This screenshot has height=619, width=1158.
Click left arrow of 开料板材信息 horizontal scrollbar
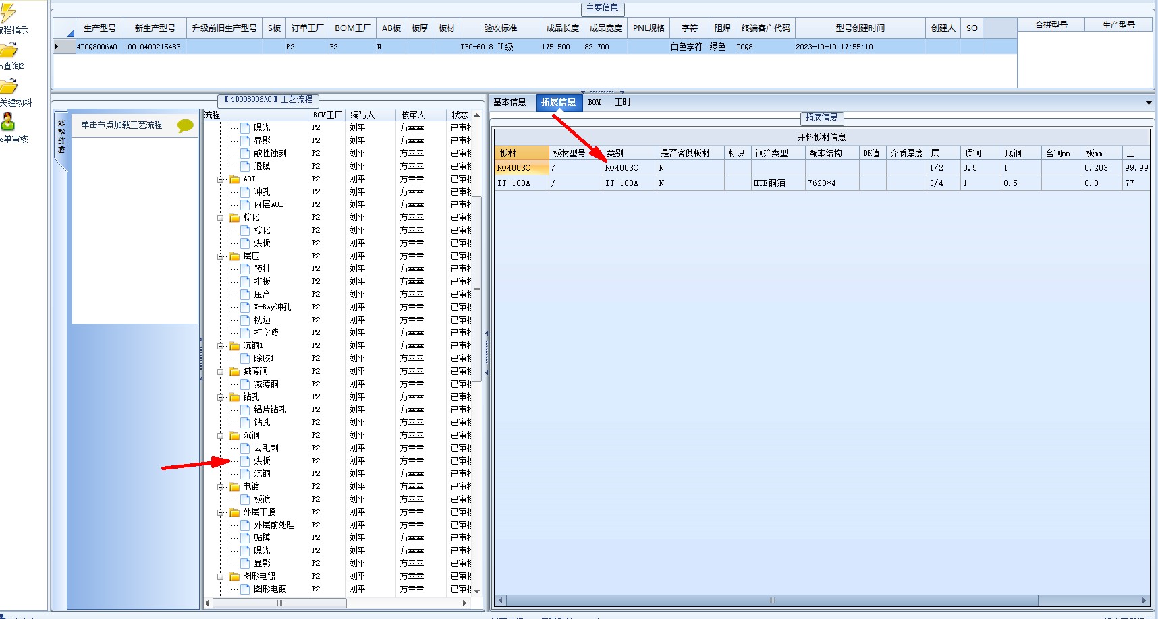(500, 601)
